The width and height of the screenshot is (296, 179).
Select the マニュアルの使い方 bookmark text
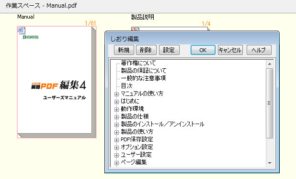pyautogui.click(x=142, y=94)
